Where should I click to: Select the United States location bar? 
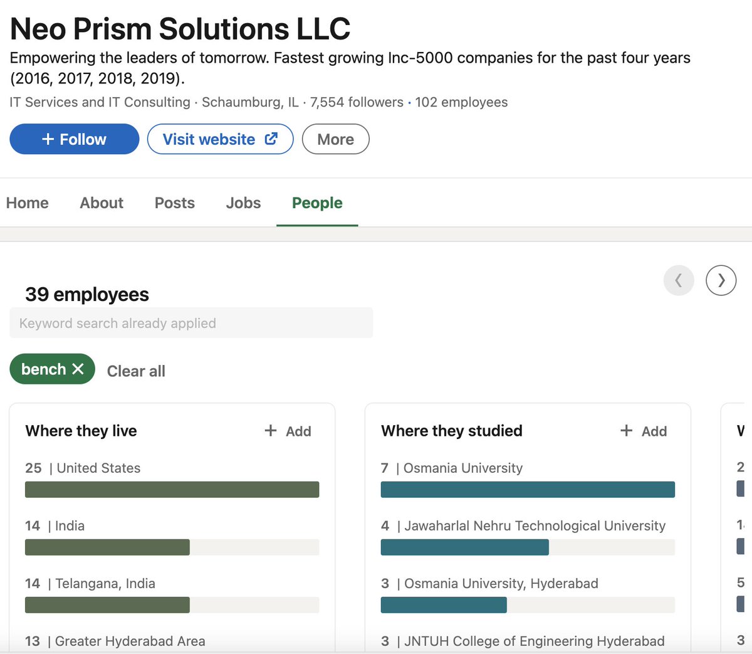click(172, 490)
